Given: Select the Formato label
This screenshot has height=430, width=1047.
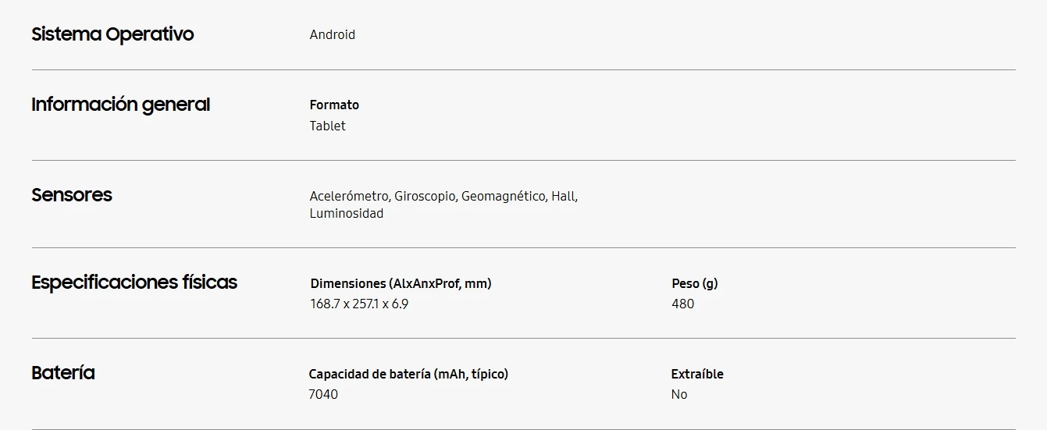Looking at the screenshot, I should coord(334,105).
